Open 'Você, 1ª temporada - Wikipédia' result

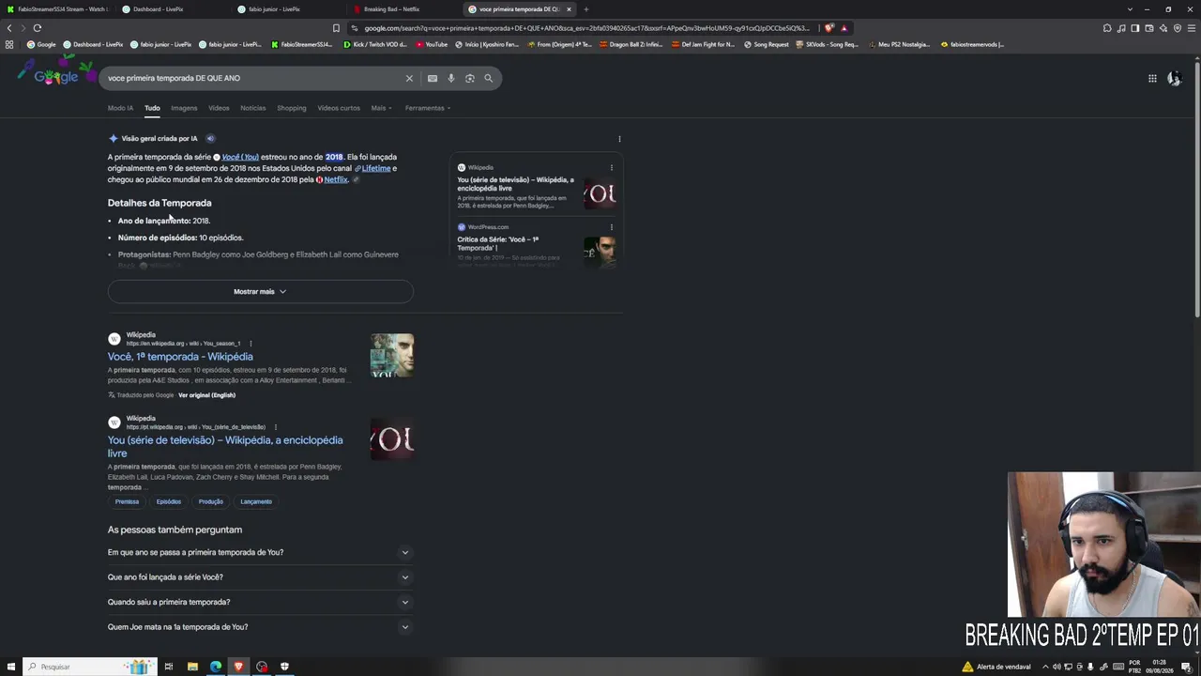pyautogui.click(x=180, y=357)
